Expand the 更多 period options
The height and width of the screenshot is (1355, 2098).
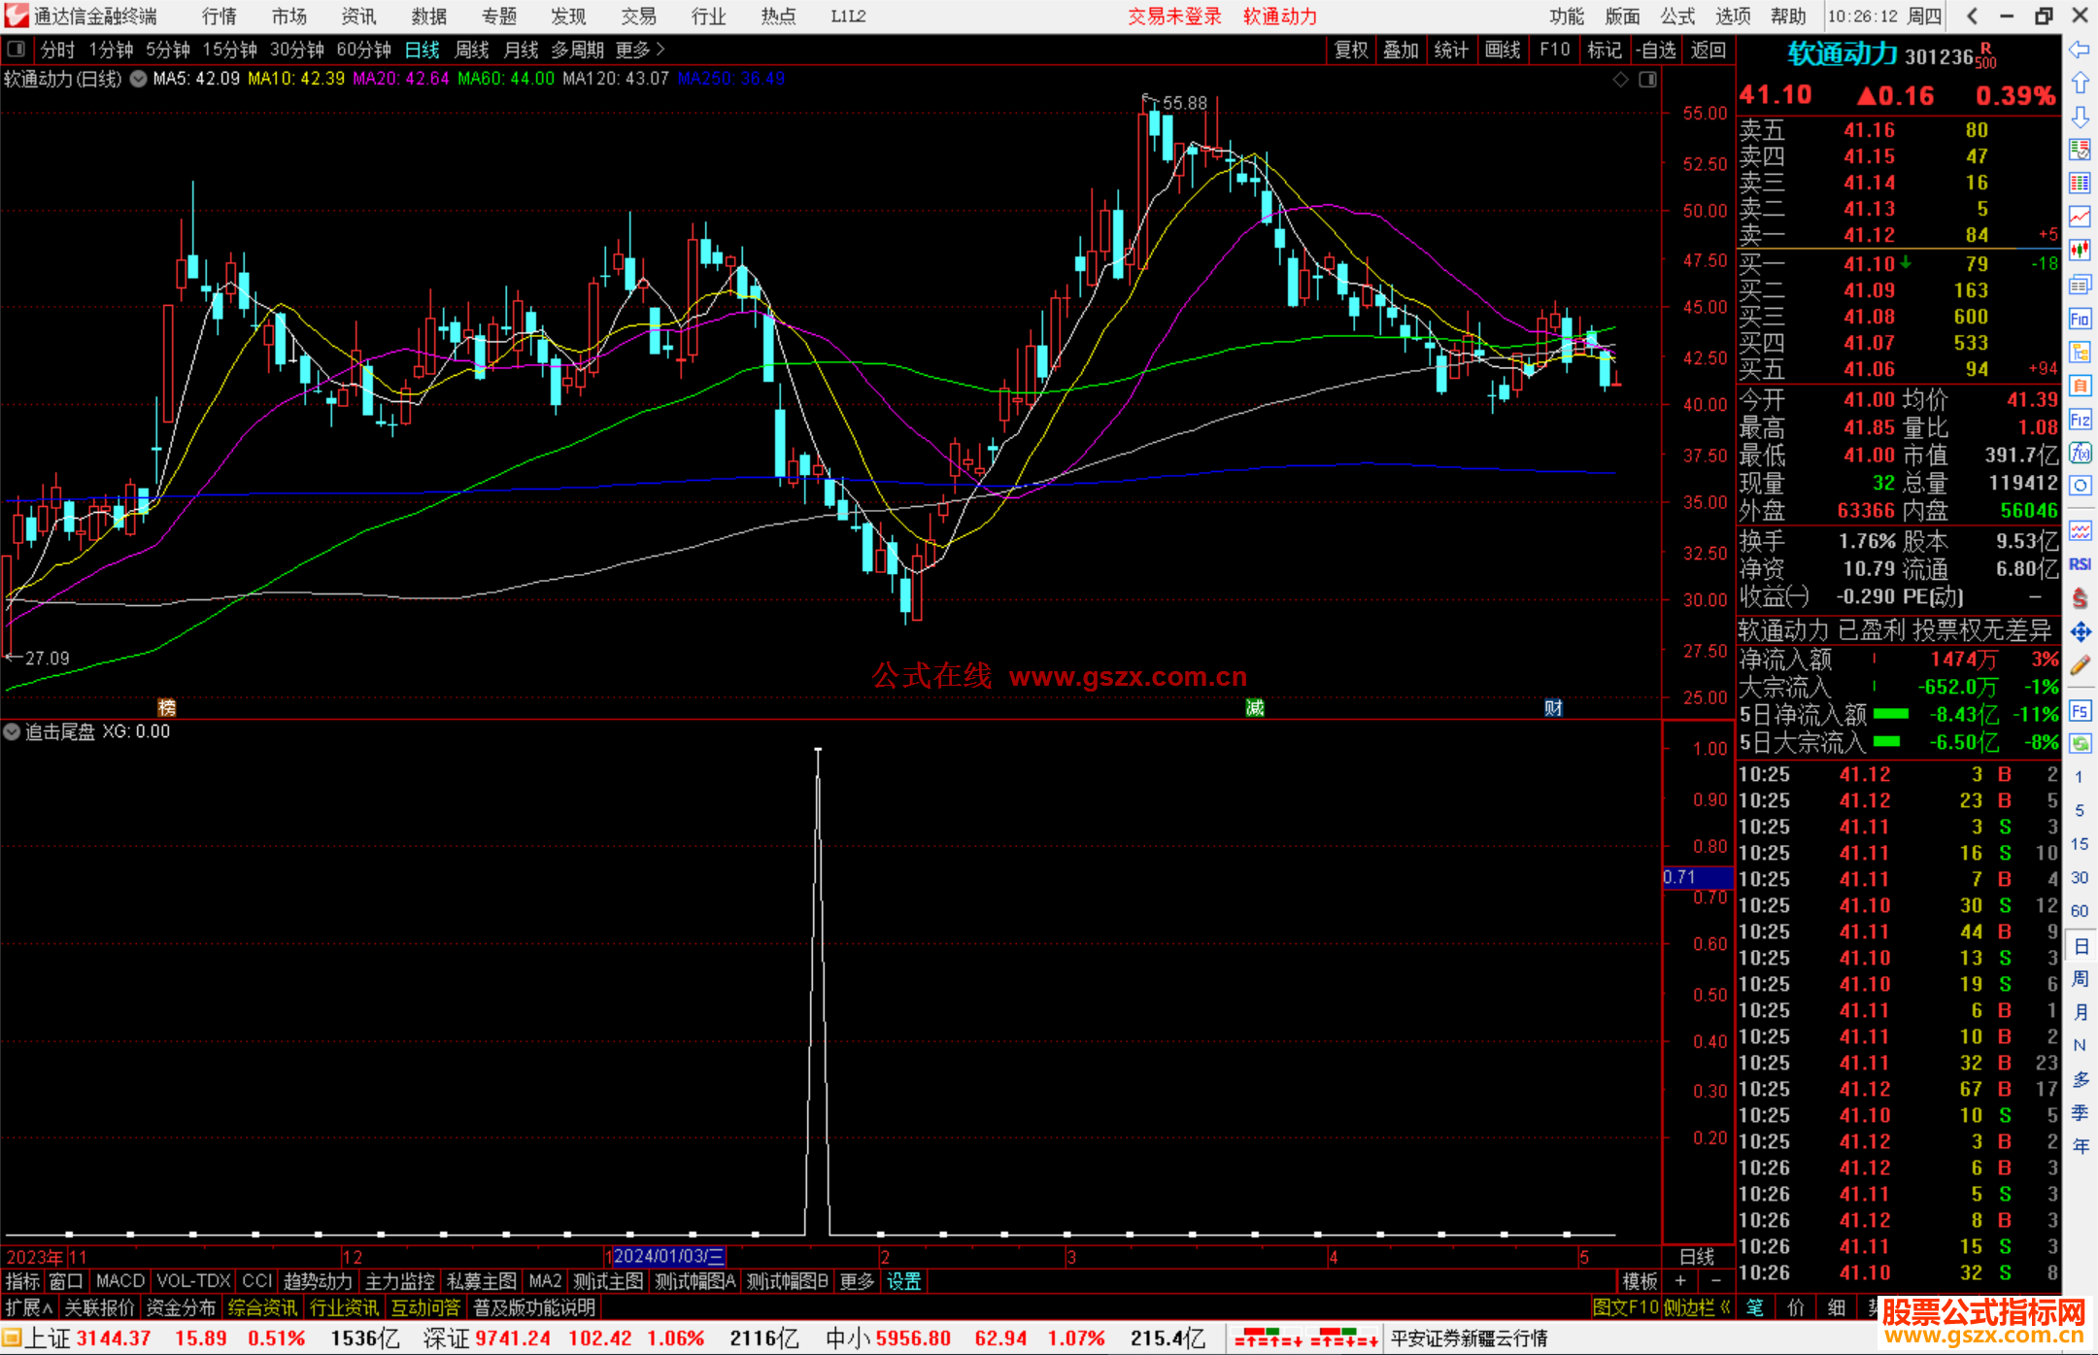tap(640, 49)
